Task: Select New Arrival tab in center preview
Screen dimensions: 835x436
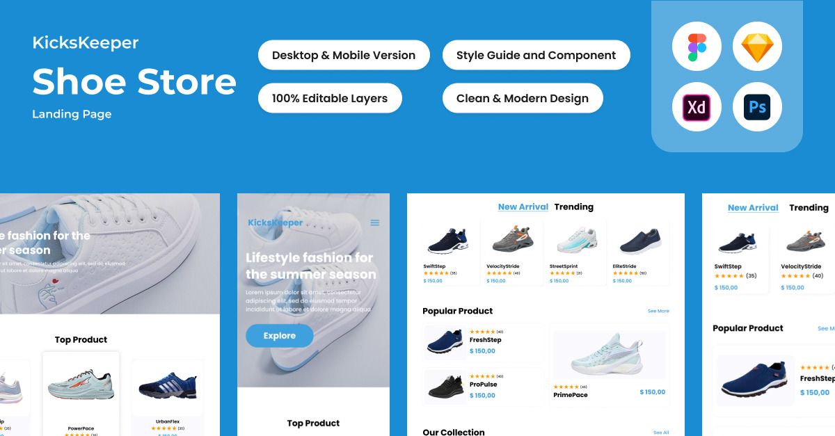Action: click(x=523, y=207)
